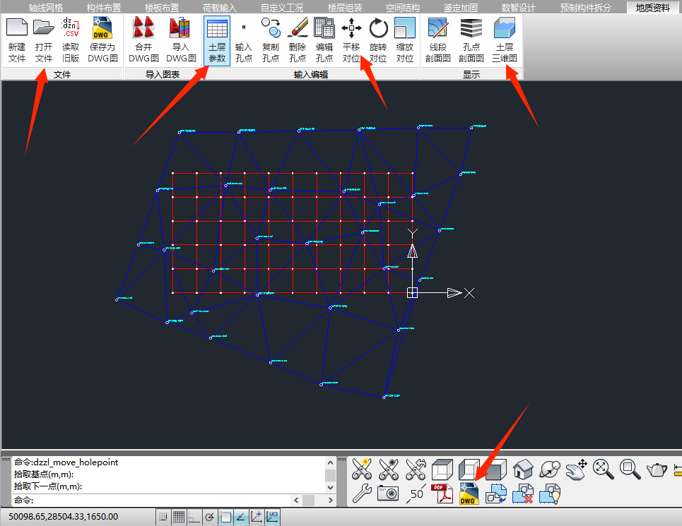
Task: Click the 读取旧版 CSV icon
Action: pos(71,40)
